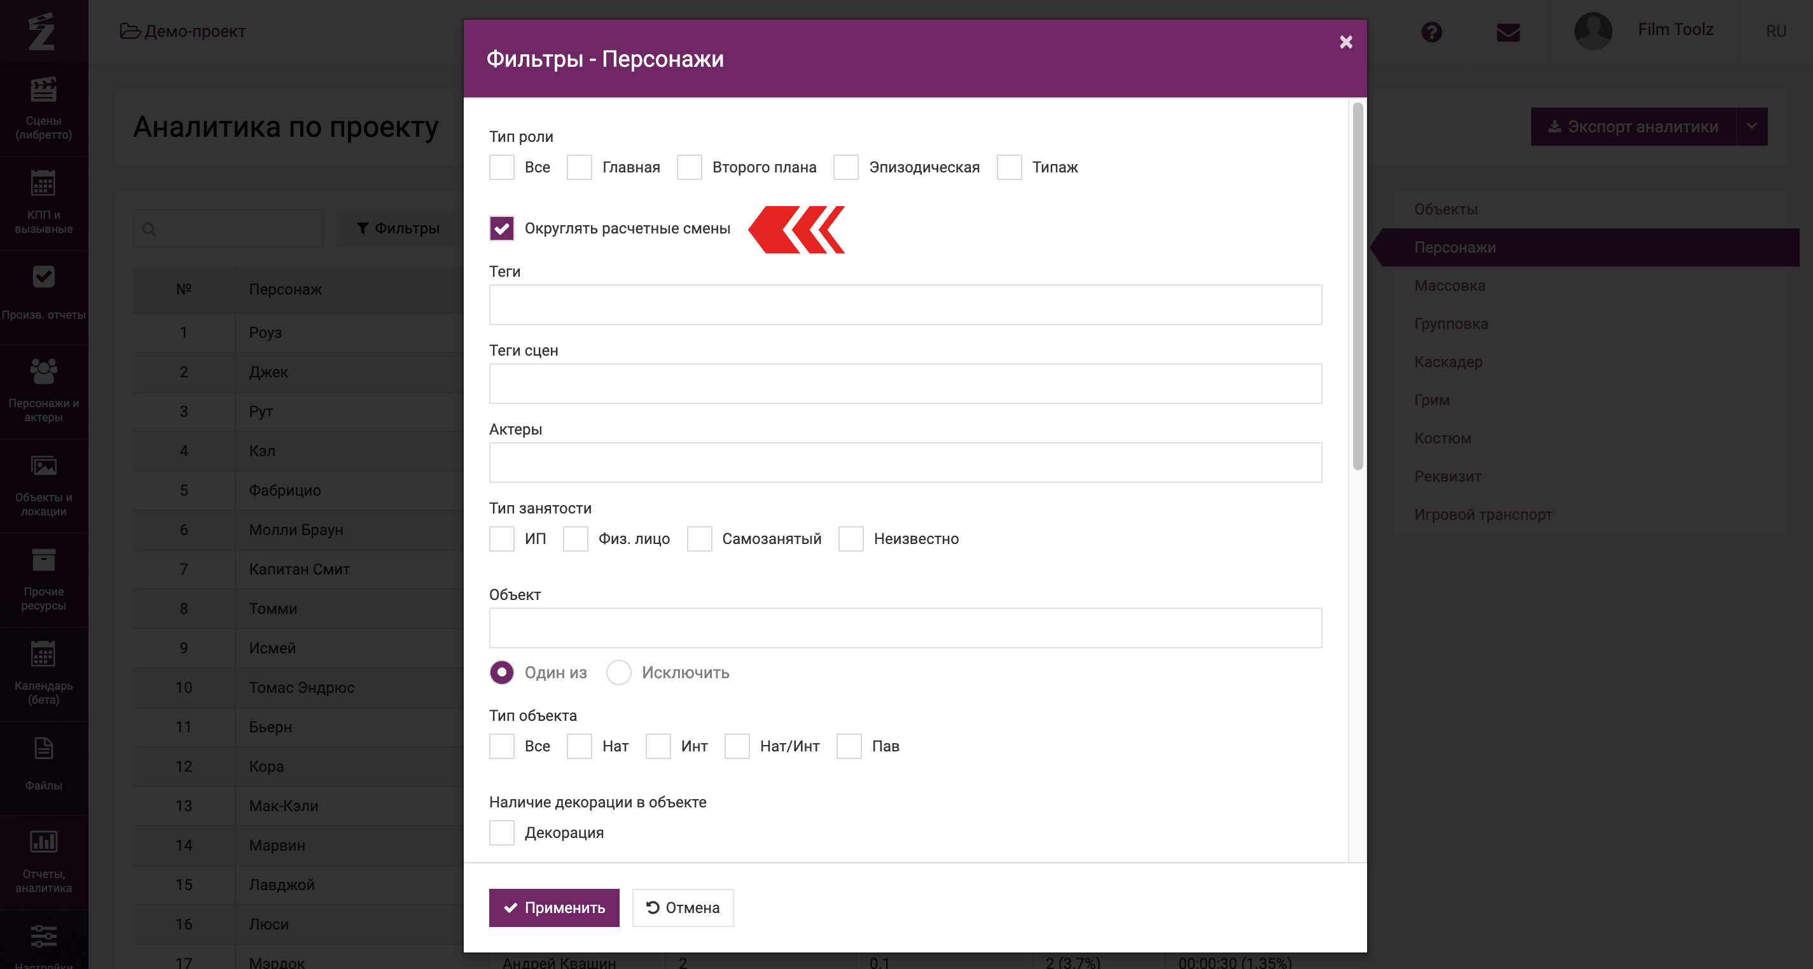Check the Главная role checkbox
Image resolution: width=1813 pixels, height=969 pixels.
point(580,167)
